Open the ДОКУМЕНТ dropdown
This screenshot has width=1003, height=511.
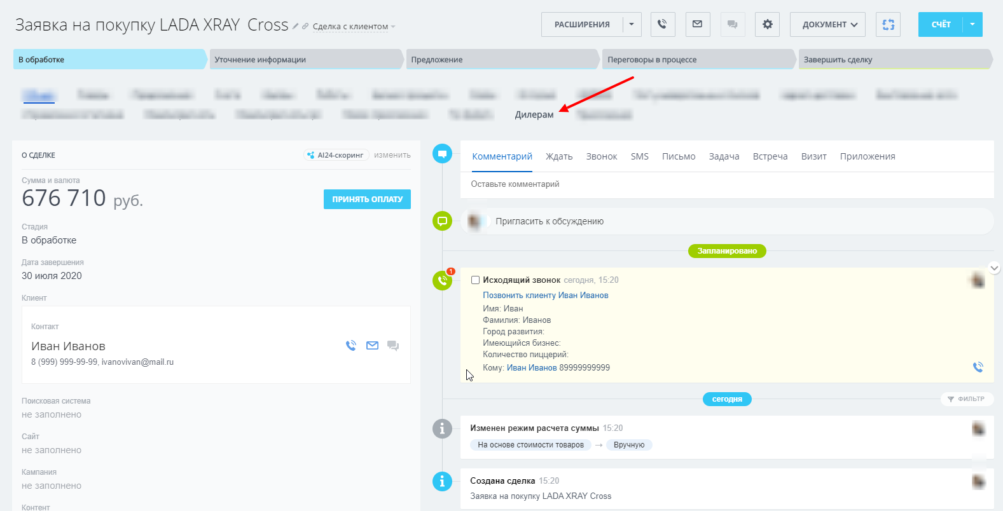[827, 24]
